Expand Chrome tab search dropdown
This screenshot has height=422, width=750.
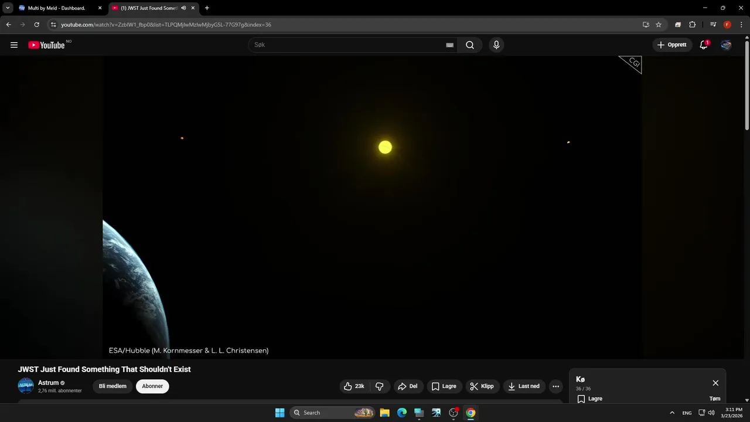coord(8,8)
